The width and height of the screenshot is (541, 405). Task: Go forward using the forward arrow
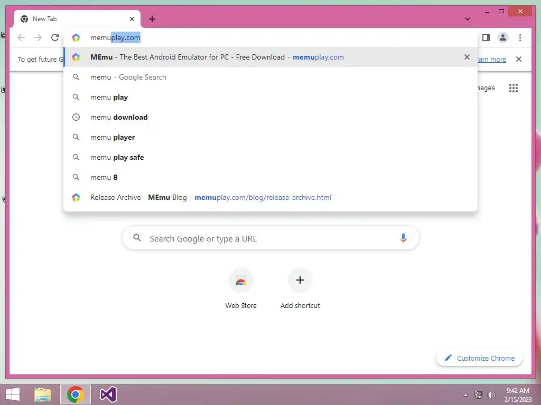click(38, 37)
